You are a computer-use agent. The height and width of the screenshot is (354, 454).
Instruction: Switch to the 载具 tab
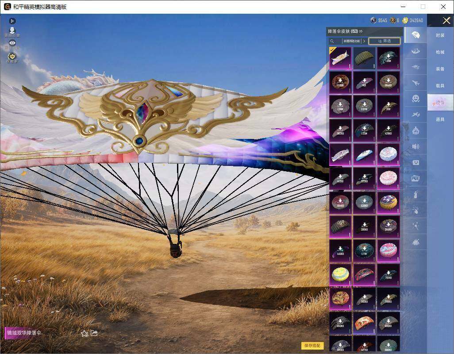click(440, 86)
